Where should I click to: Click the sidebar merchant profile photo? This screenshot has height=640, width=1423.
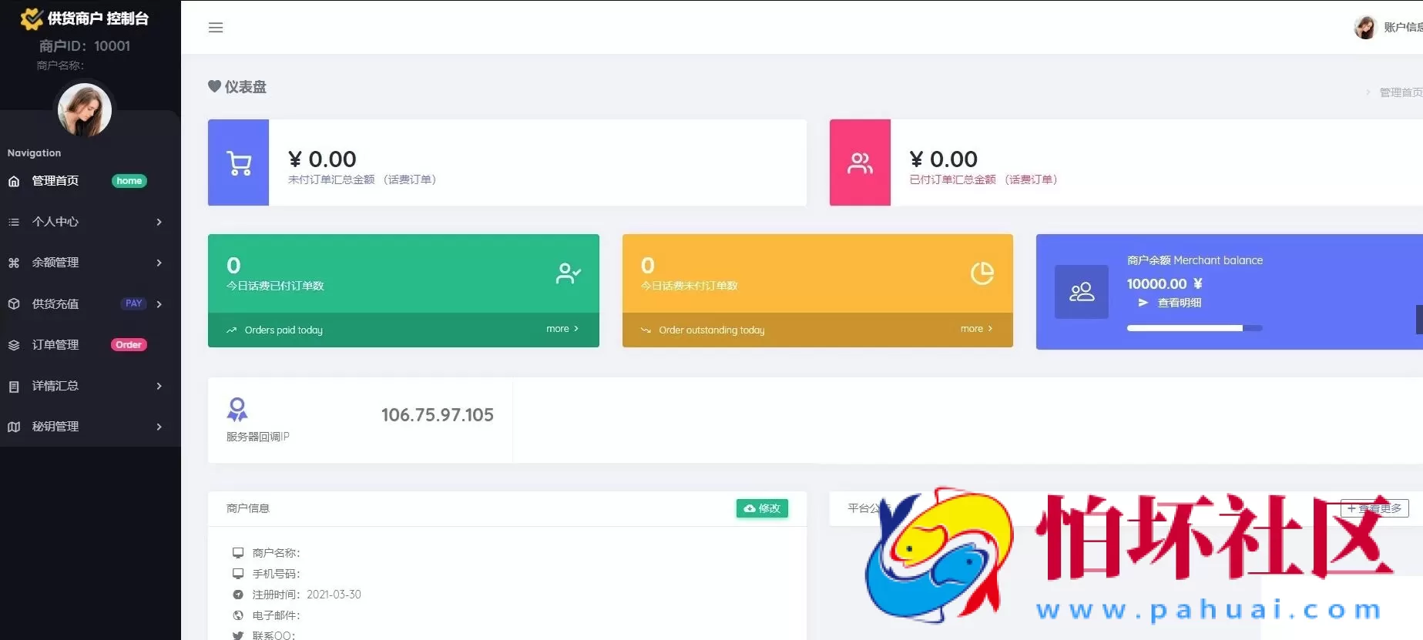pyautogui.click(x=85, y=110)
